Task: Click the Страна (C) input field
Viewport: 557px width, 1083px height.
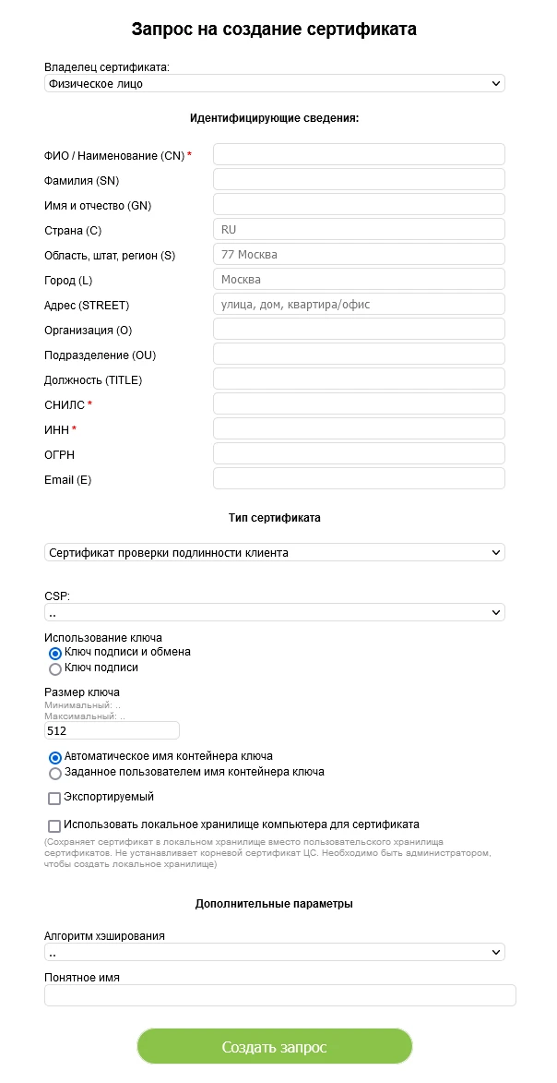Action: [359, 229]
